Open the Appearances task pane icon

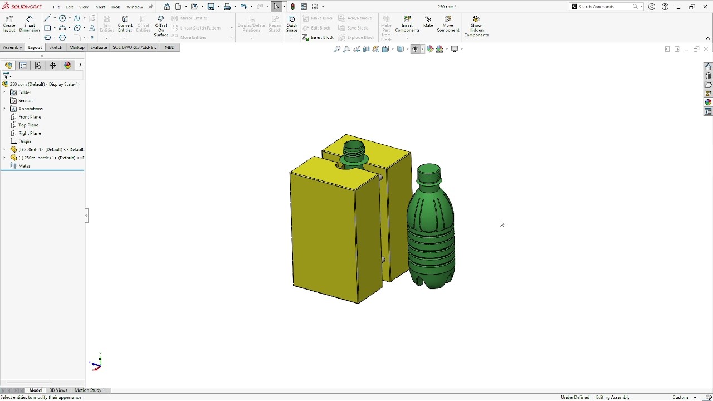708,102
